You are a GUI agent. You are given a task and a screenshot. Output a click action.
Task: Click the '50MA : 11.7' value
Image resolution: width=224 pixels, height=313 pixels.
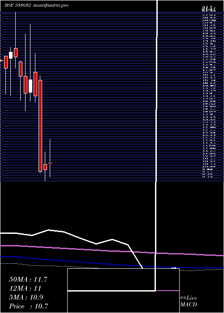28,279
